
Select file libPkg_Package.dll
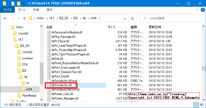click(x=63, y=37)
